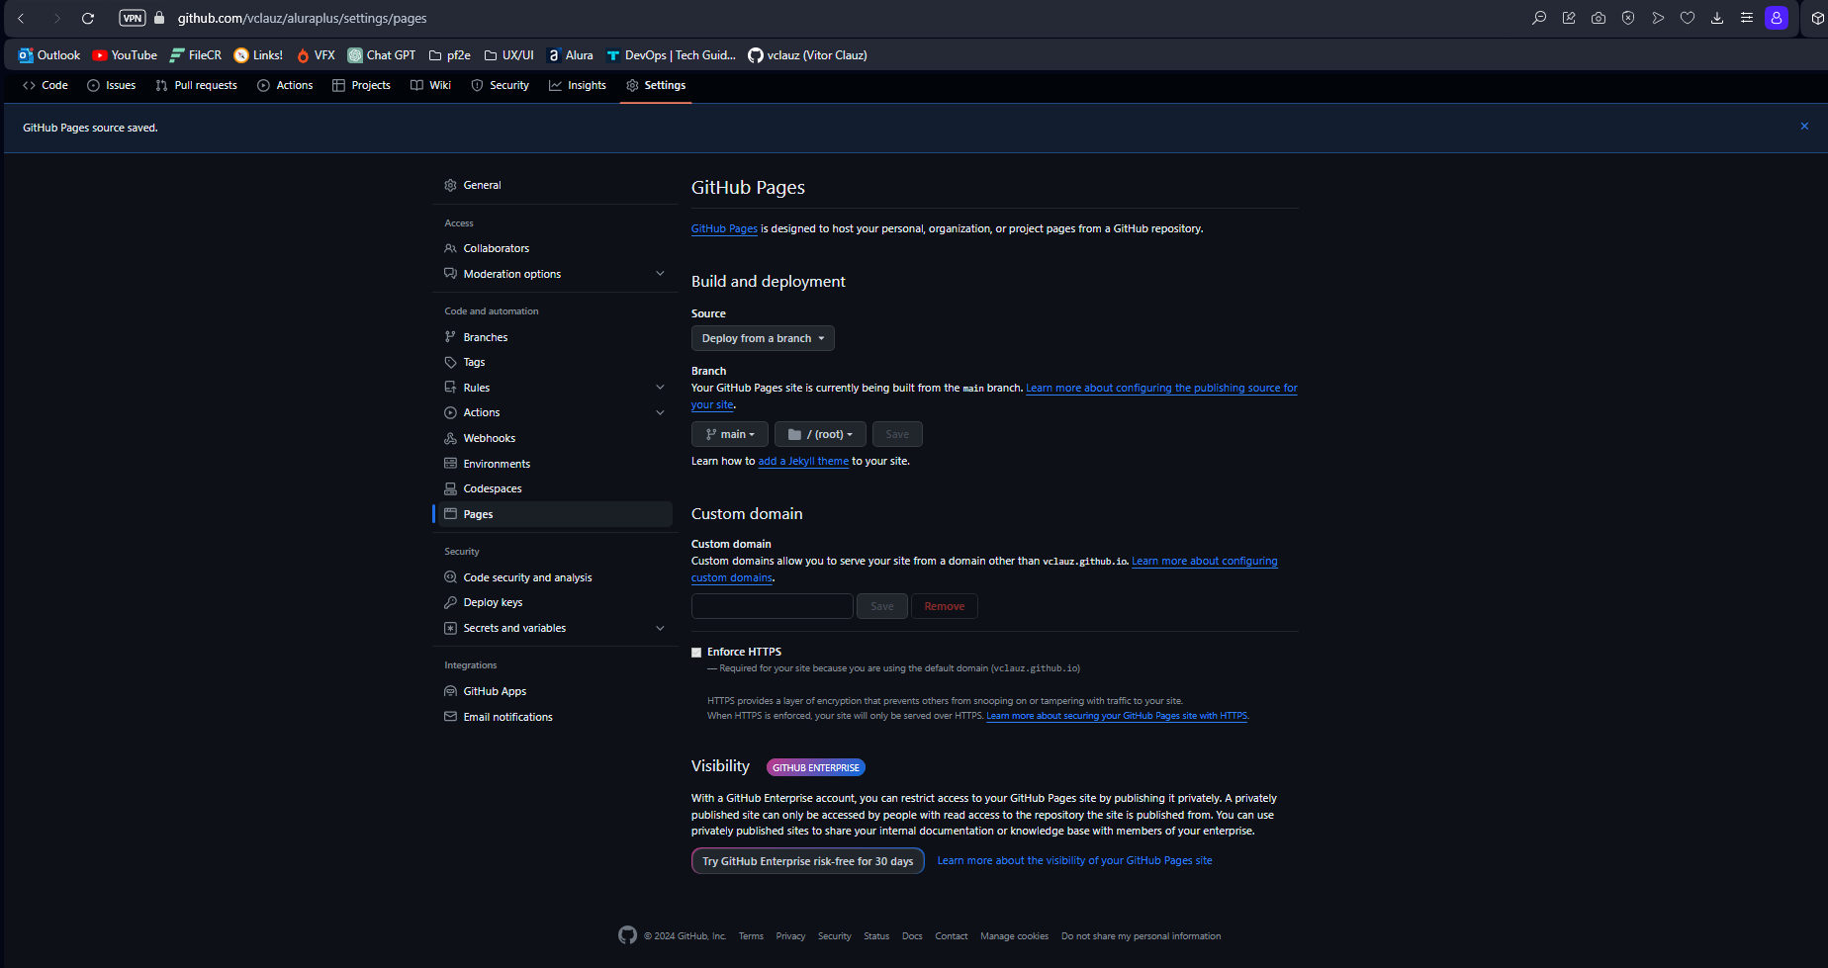Open the Projects tab
The height and width of the screenshot is (968, 1828).
[x=361, y=85]
